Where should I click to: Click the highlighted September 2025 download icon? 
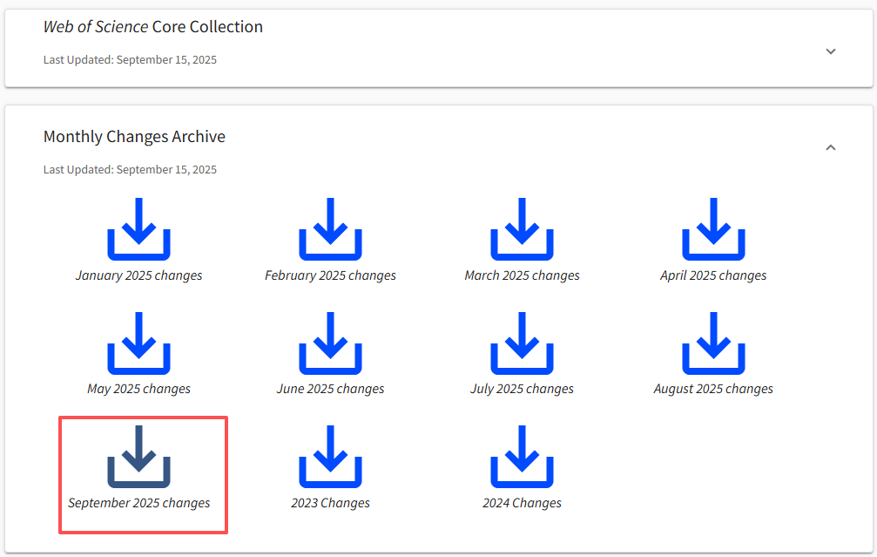[138, 457]
